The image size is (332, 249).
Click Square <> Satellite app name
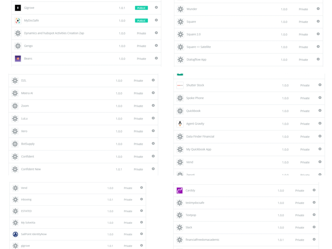[199, 47]
